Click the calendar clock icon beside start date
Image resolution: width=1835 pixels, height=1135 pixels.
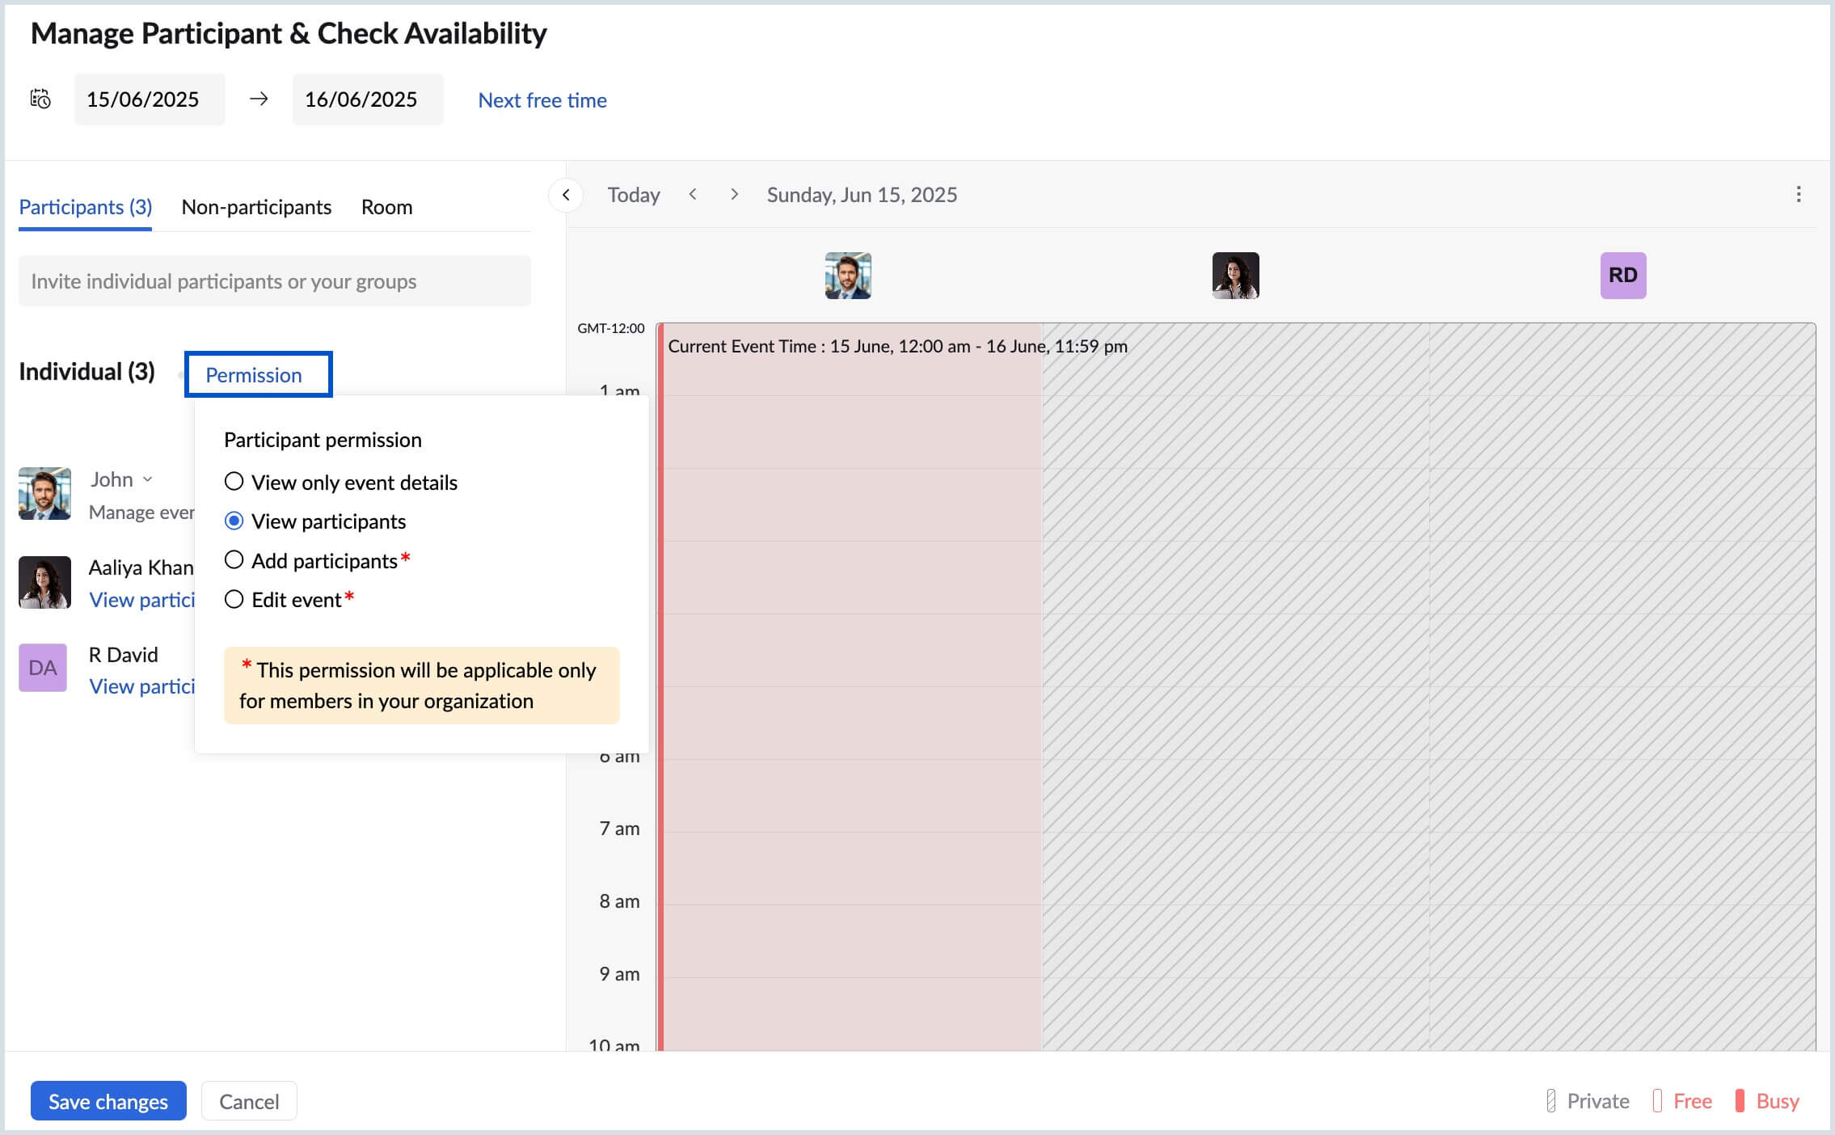(40, 99)
